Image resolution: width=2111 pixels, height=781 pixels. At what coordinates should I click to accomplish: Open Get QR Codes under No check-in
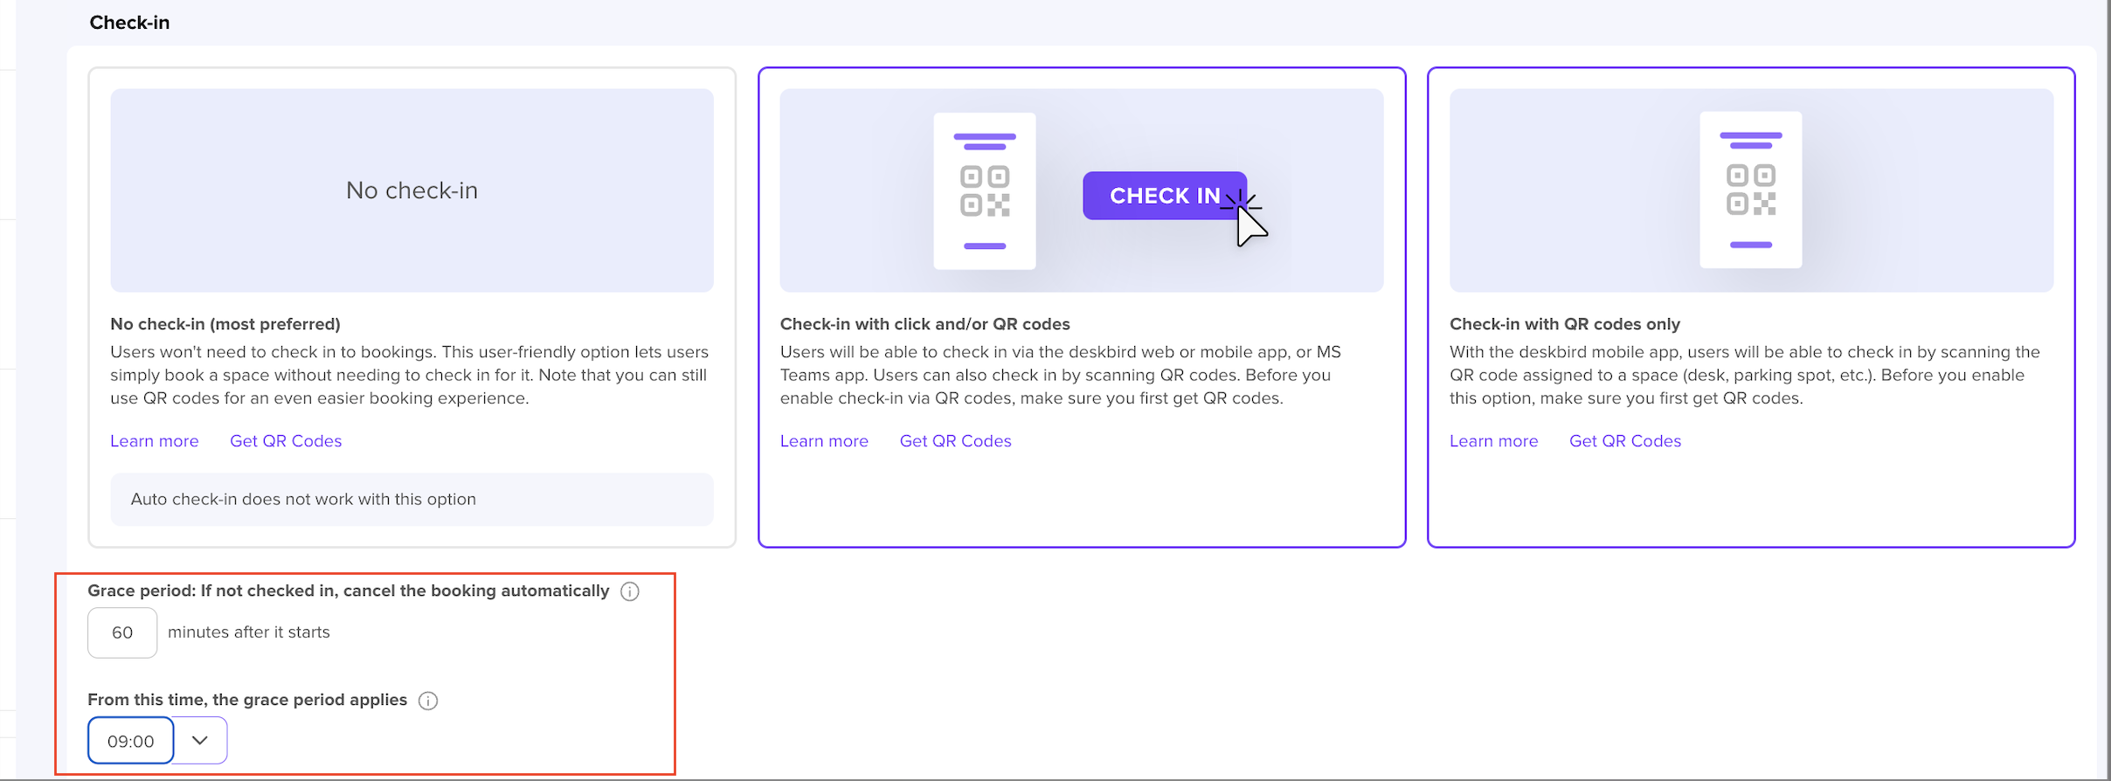click(286, 441)
